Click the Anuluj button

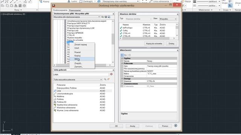(x=132, y=126)
